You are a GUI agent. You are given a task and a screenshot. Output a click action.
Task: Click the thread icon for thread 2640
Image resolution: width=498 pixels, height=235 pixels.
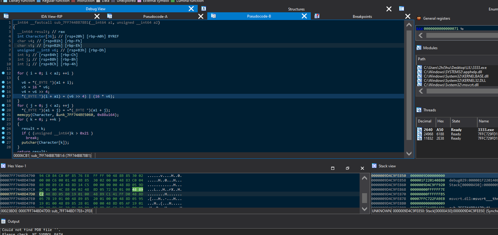click(420, 130)
